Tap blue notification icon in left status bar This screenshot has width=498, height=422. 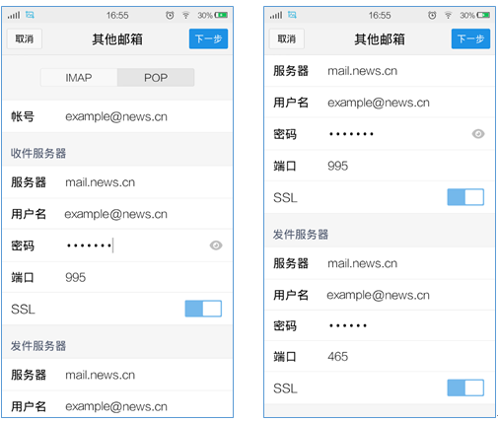[x=30, y=15]
